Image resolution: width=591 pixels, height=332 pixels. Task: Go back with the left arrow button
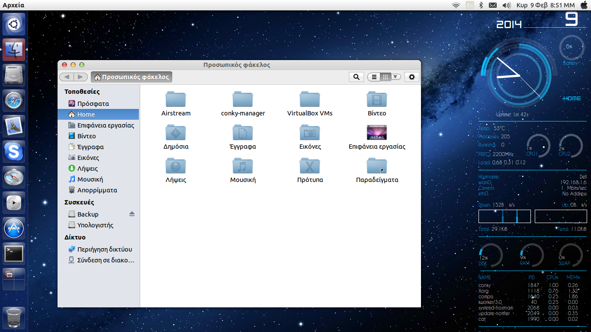(x=67, y=77)
